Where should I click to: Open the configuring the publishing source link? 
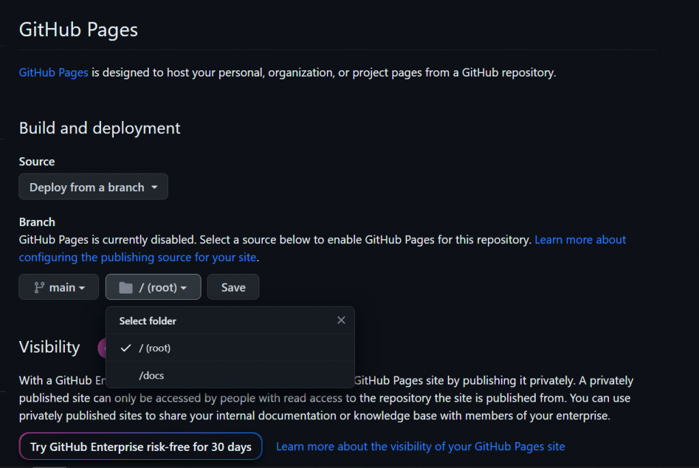(137, 258)
